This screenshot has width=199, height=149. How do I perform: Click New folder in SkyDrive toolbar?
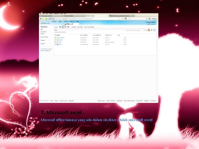click(80, 27)
